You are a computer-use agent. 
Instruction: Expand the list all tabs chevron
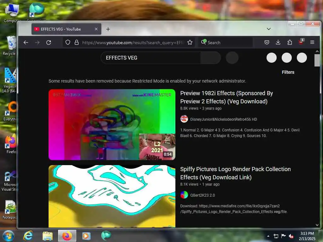click(269, 29)
